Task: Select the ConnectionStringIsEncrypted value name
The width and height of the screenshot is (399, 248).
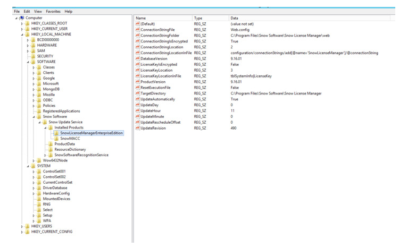Action: [x=164, y=41]
